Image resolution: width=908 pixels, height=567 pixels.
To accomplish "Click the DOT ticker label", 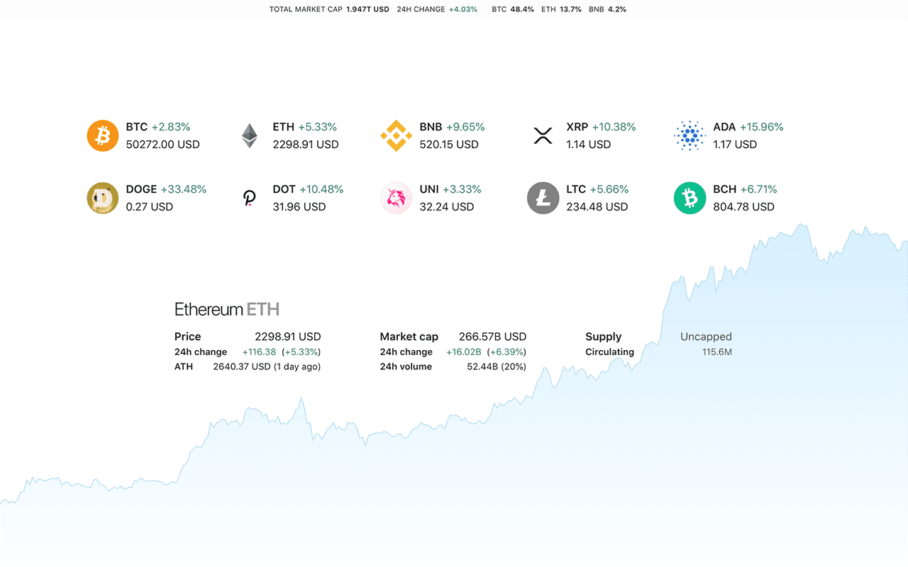I will 284,189.
